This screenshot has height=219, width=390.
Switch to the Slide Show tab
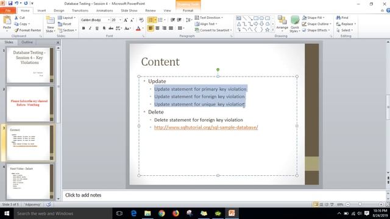(x=129, y=10)
